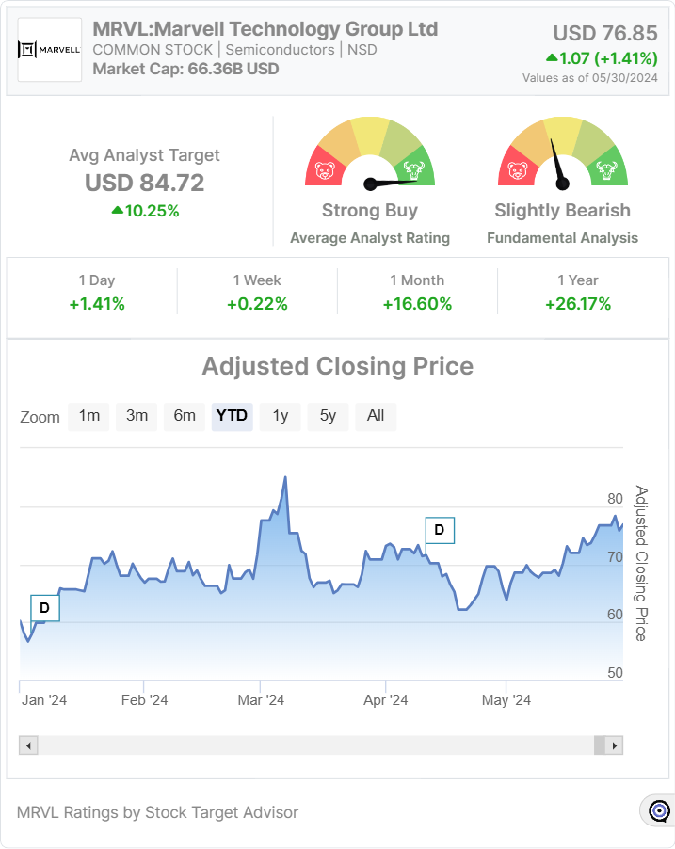Viewport: 675px width, 849px height.
Task: Show All price history
Action: 376,416
